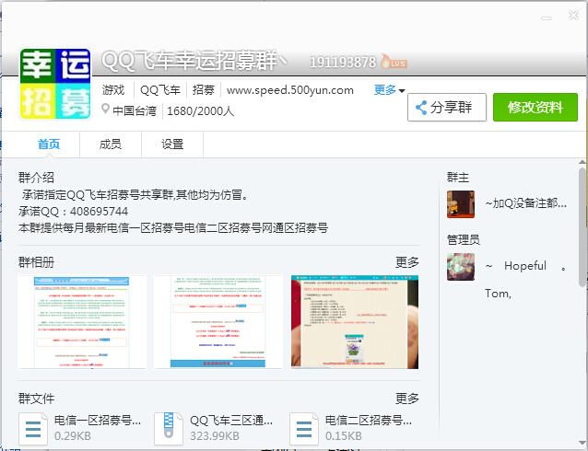Viewport: 588px width, 451px height.
Task: Click the www.speed.500yun.com tag
Action: point(290,90)
